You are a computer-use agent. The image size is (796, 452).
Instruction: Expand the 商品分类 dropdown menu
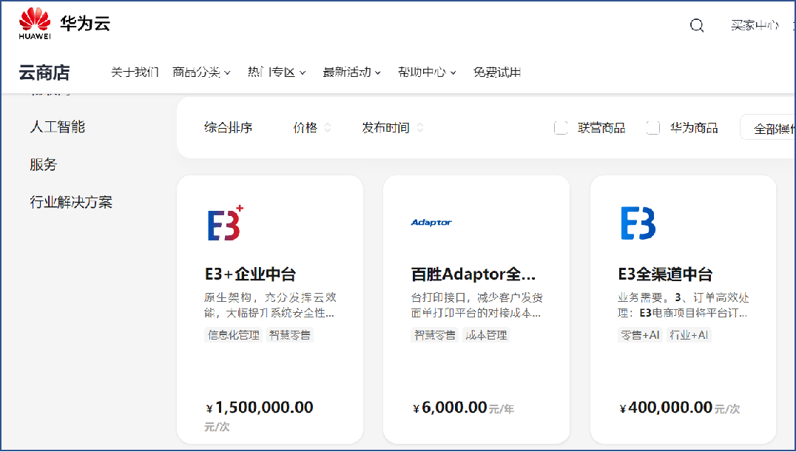[x=201, y=72]
